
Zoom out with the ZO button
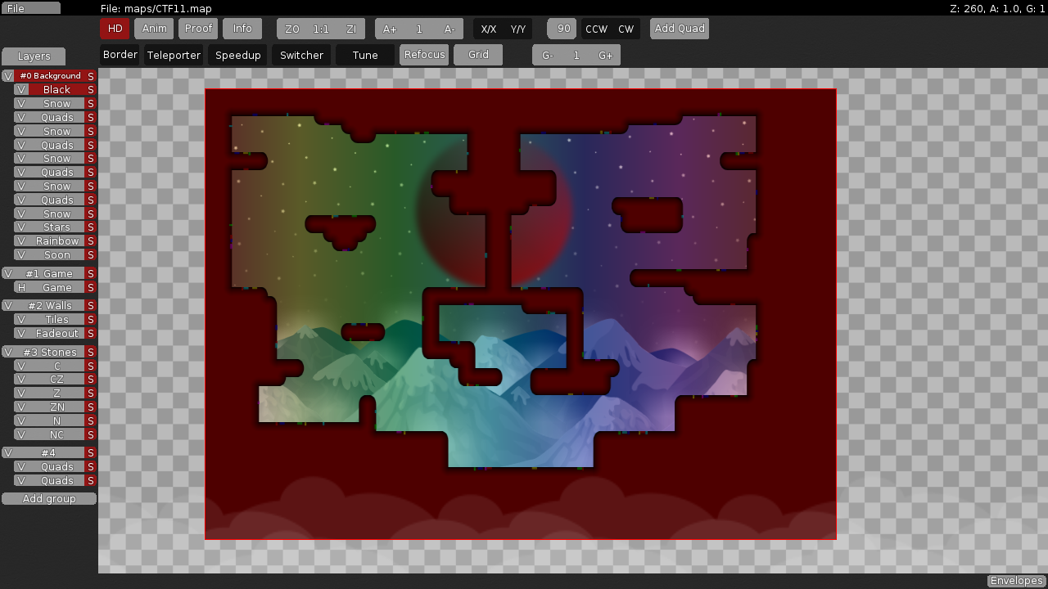pyautogui.click(x=291, y=29)
